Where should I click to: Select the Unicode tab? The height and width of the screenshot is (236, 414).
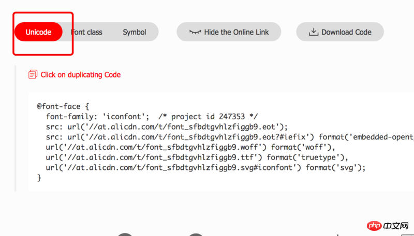point(38,32)
